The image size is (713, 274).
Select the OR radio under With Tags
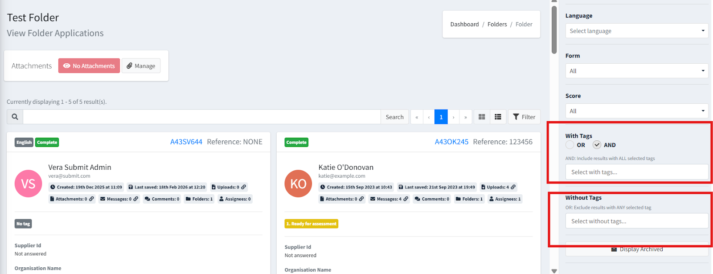[570, 145]
